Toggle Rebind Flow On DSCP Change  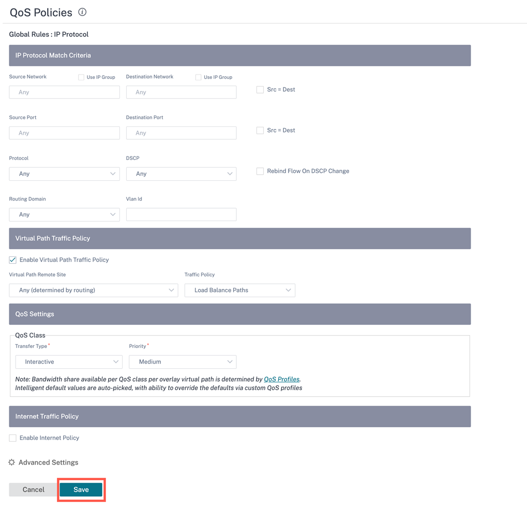tap(260, 171)
